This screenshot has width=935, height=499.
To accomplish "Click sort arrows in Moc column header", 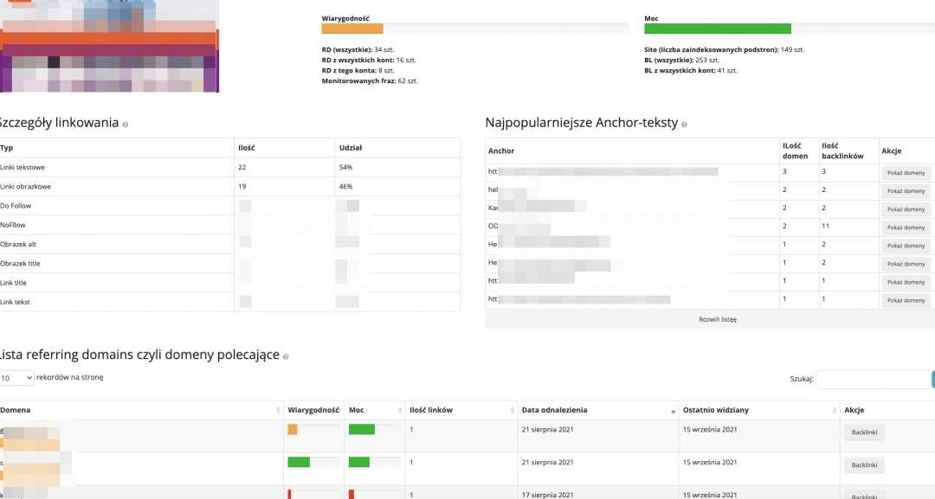I will (399, 411).
